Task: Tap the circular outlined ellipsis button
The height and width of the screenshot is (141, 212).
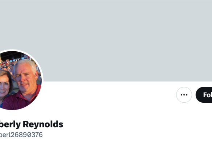Action: pyautogui.click(x=184, y=95)
